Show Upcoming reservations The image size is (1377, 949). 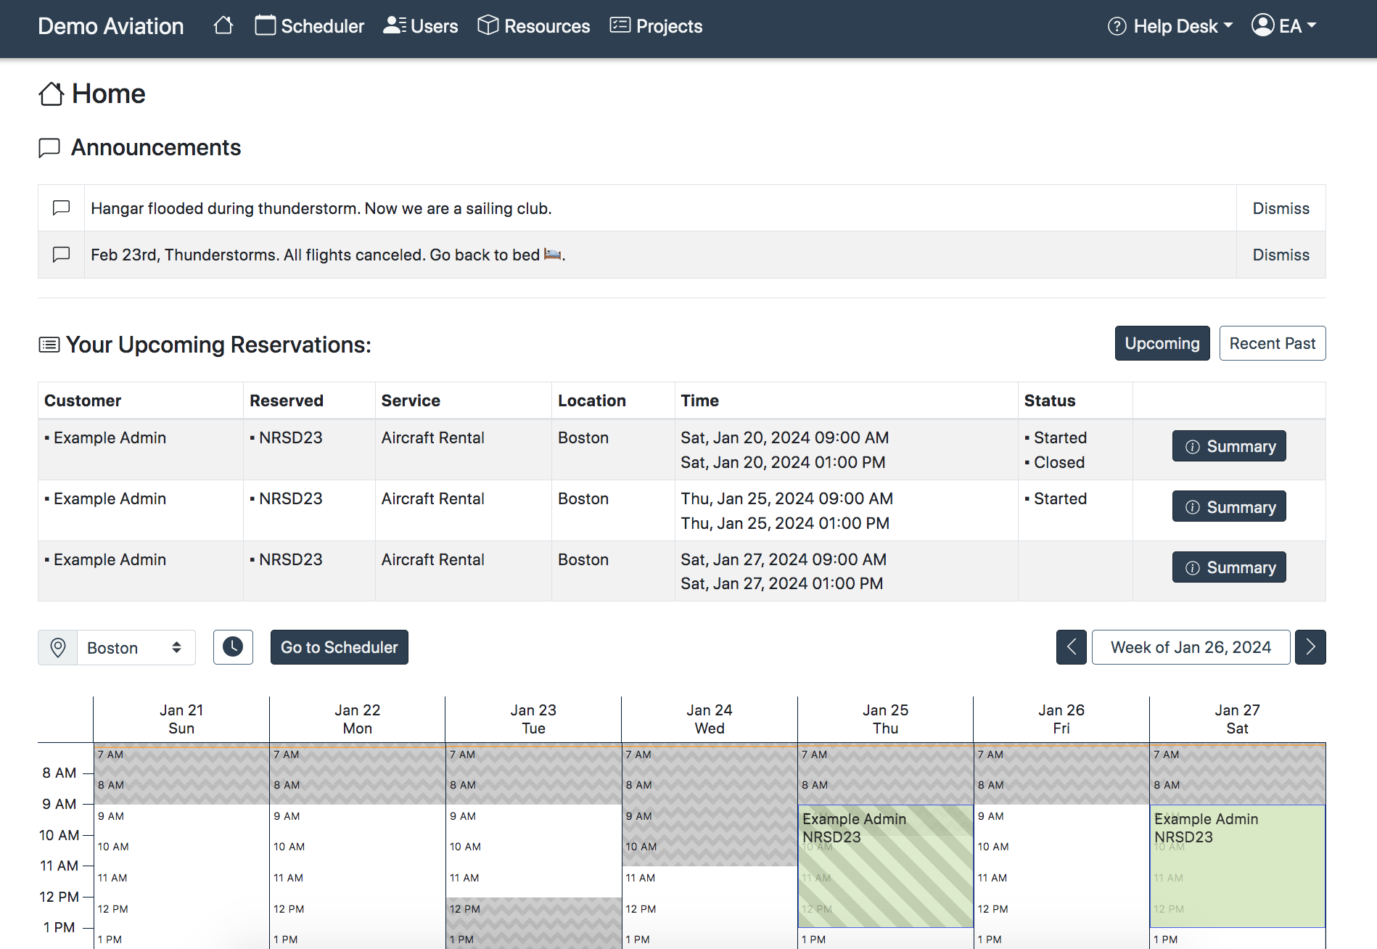click(x=1162, y=343)
